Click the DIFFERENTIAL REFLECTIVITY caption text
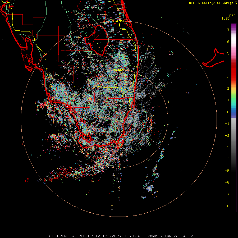 (x=77, y=236)
